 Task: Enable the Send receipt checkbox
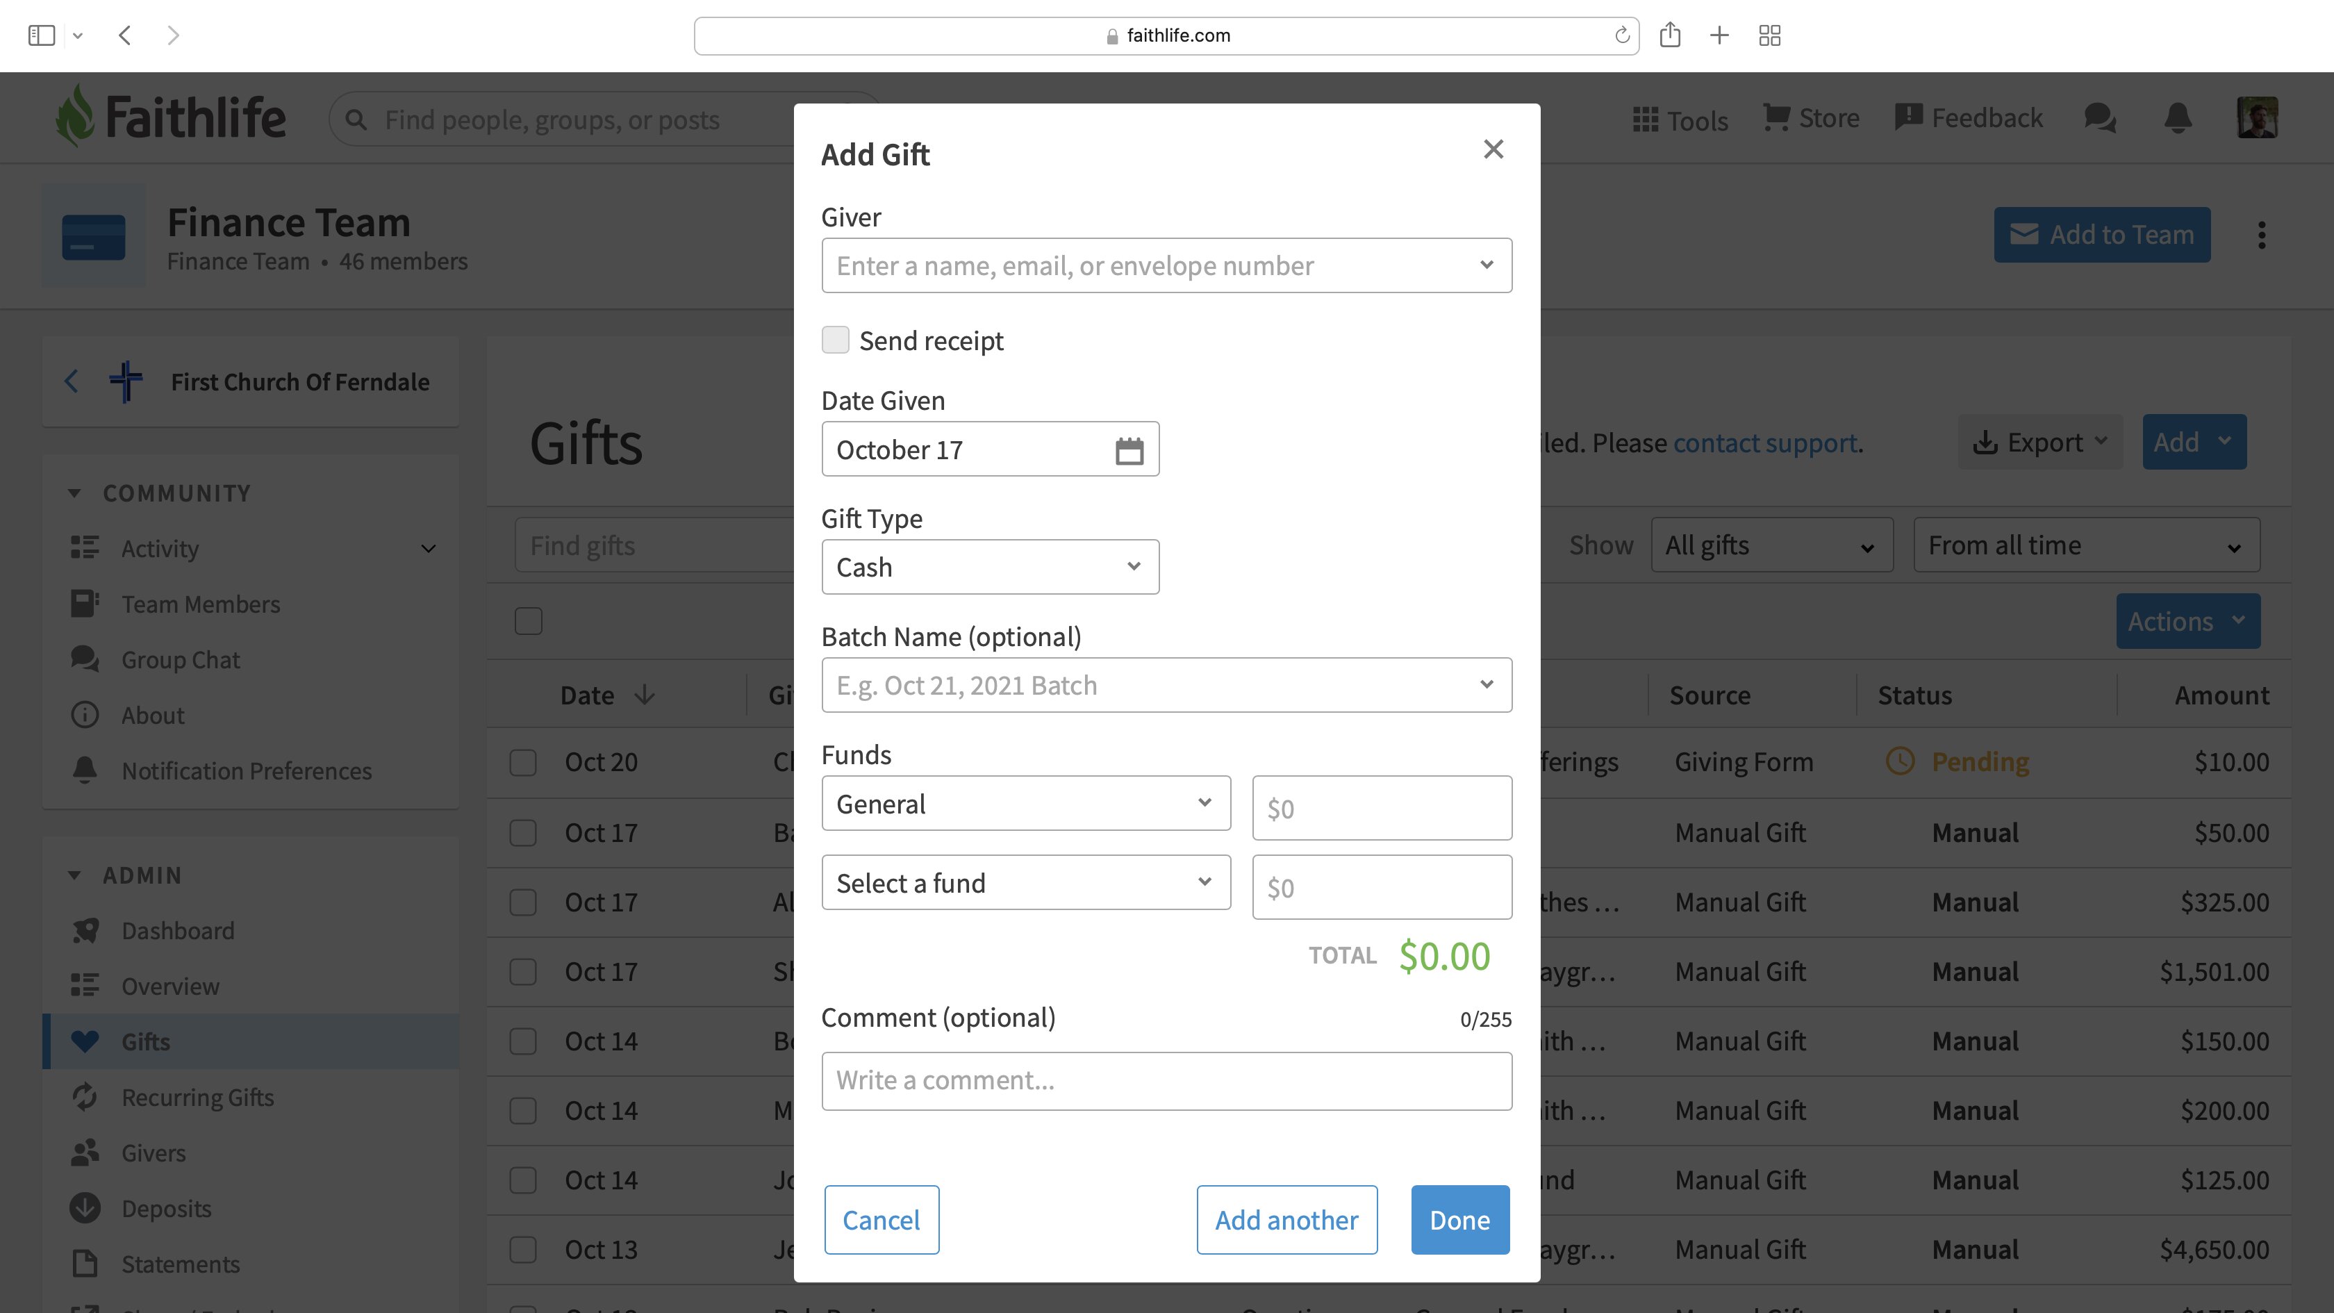click(834, 340)
